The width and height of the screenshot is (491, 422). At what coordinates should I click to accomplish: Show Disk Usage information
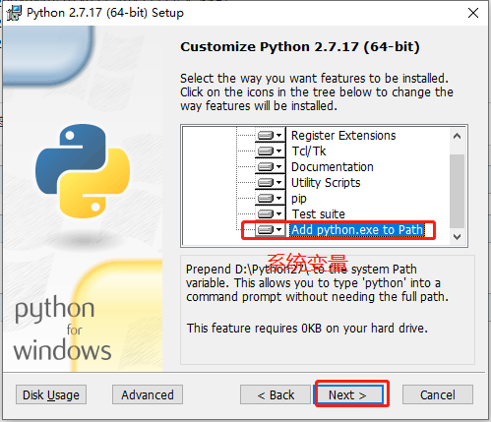point(51,394)
